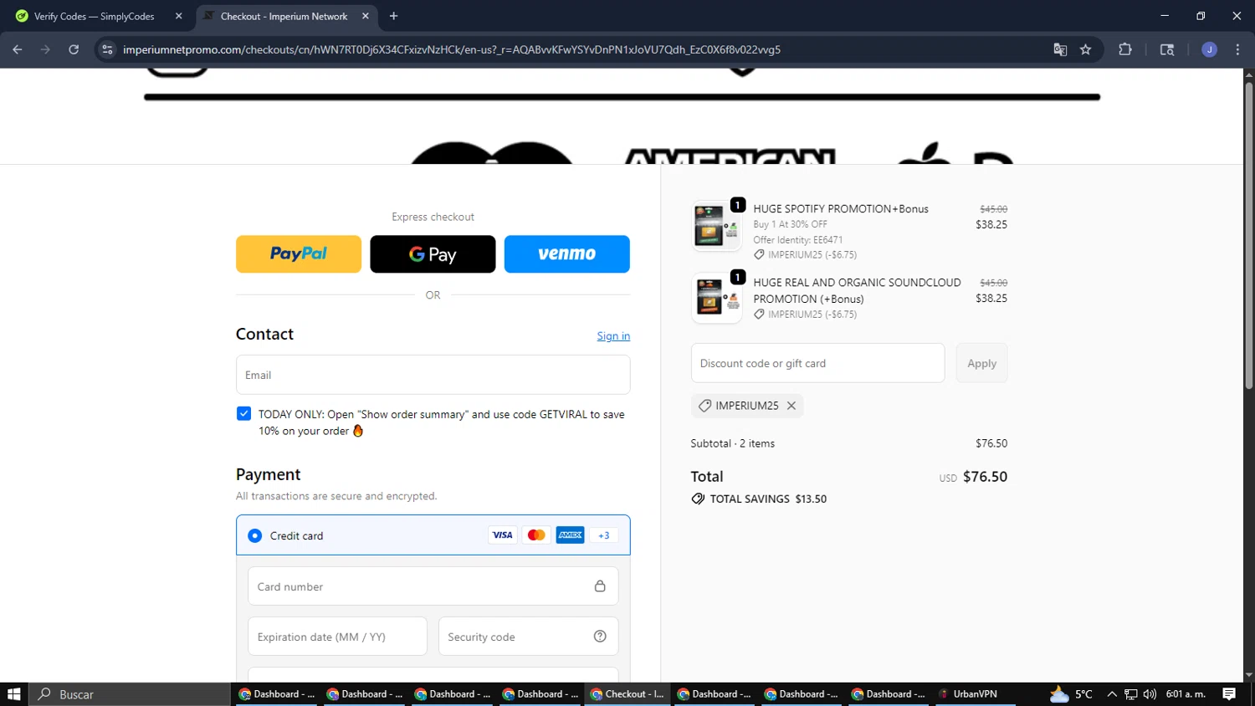Focus the Email input field
Image resolution: width=1255 pixels, height=706 pixels.
433,375
